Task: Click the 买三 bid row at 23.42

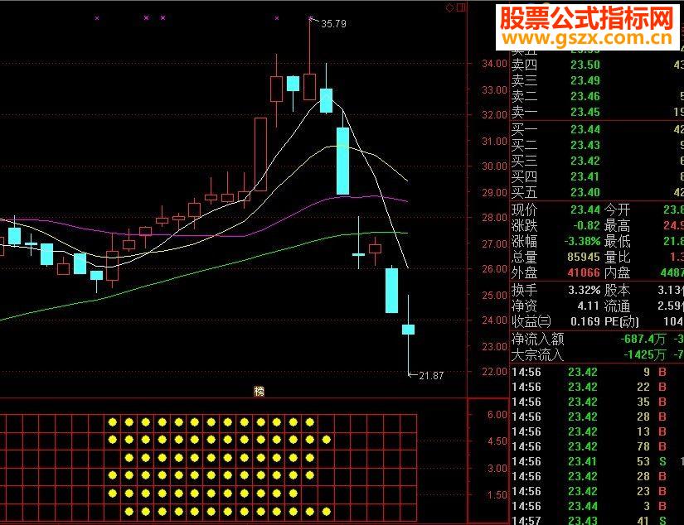Action: [597, 161]
